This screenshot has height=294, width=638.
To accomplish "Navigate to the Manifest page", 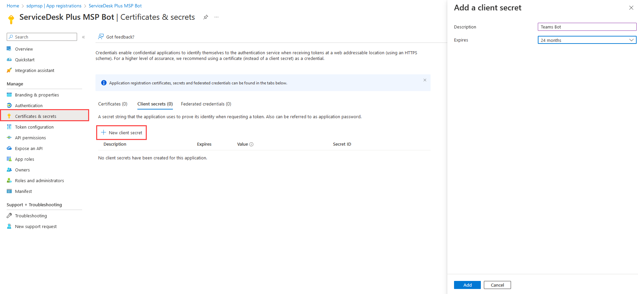I will tap(23, 192).
